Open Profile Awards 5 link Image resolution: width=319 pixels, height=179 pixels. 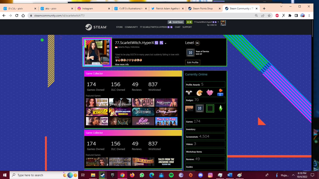(x=205, y=85)
